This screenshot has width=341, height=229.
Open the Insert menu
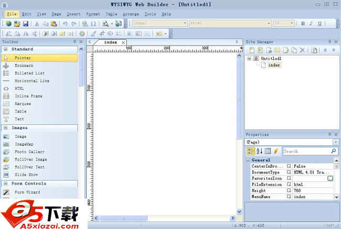click(73, 14)
